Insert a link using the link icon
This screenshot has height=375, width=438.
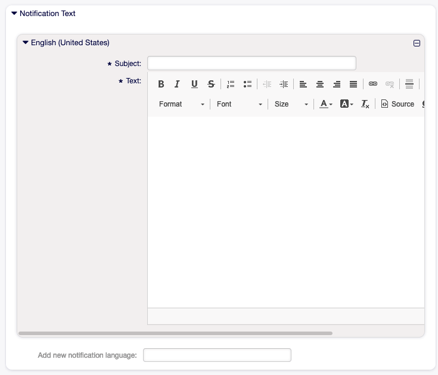(x=373, y=85)
